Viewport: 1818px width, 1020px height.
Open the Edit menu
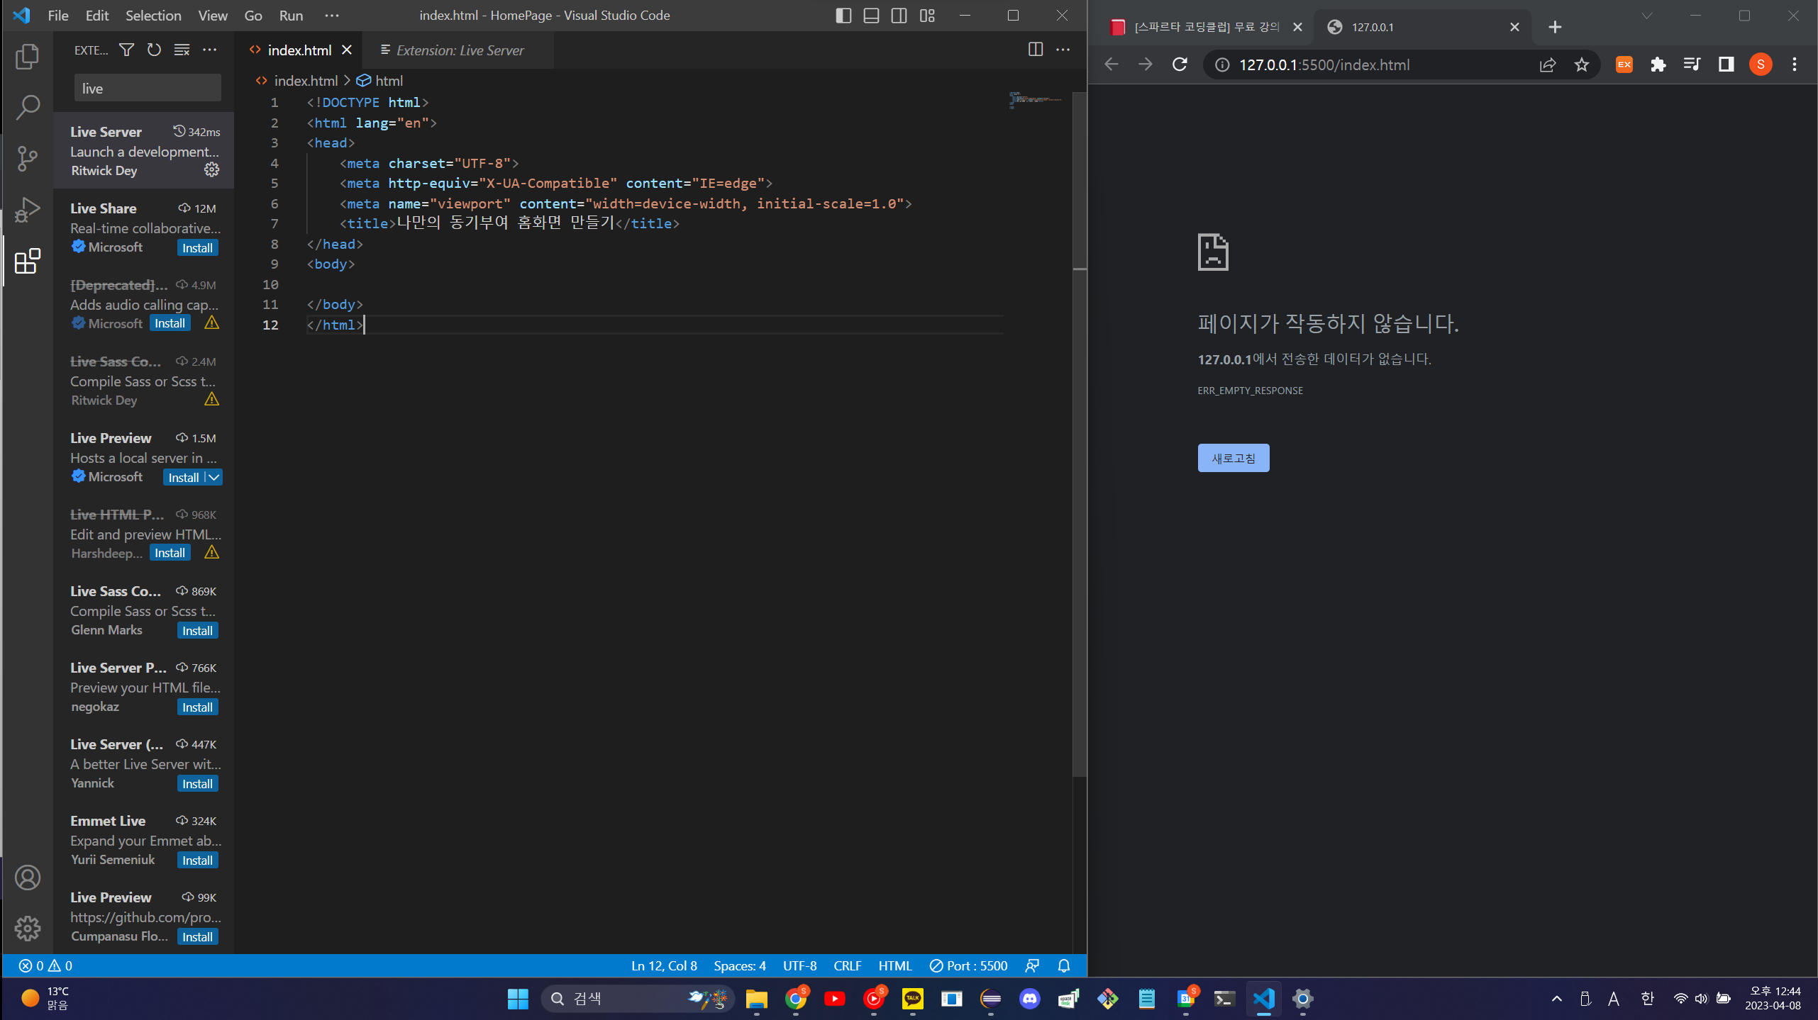(x=97, y=16)
